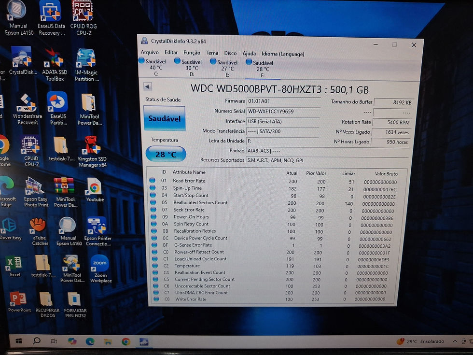473x355 pixels.
Task: Click the Saudável health status button
Action: tap(165, 118)
